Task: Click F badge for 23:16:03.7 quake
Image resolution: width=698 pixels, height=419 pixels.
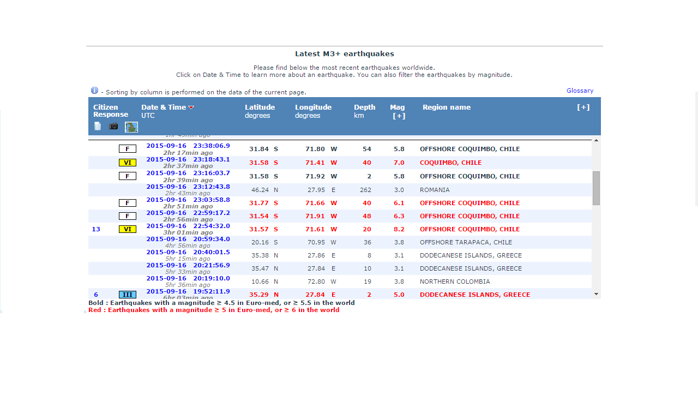Action: tap(128, 176)
